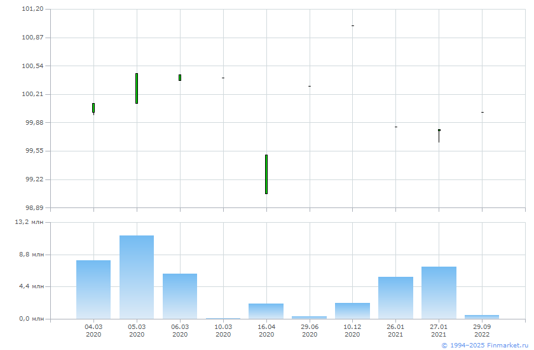Image resolution: width=534 pixels, height=350 pixels.
Task: Click the 29.09 2022 price dash
Action: [483, 112]
